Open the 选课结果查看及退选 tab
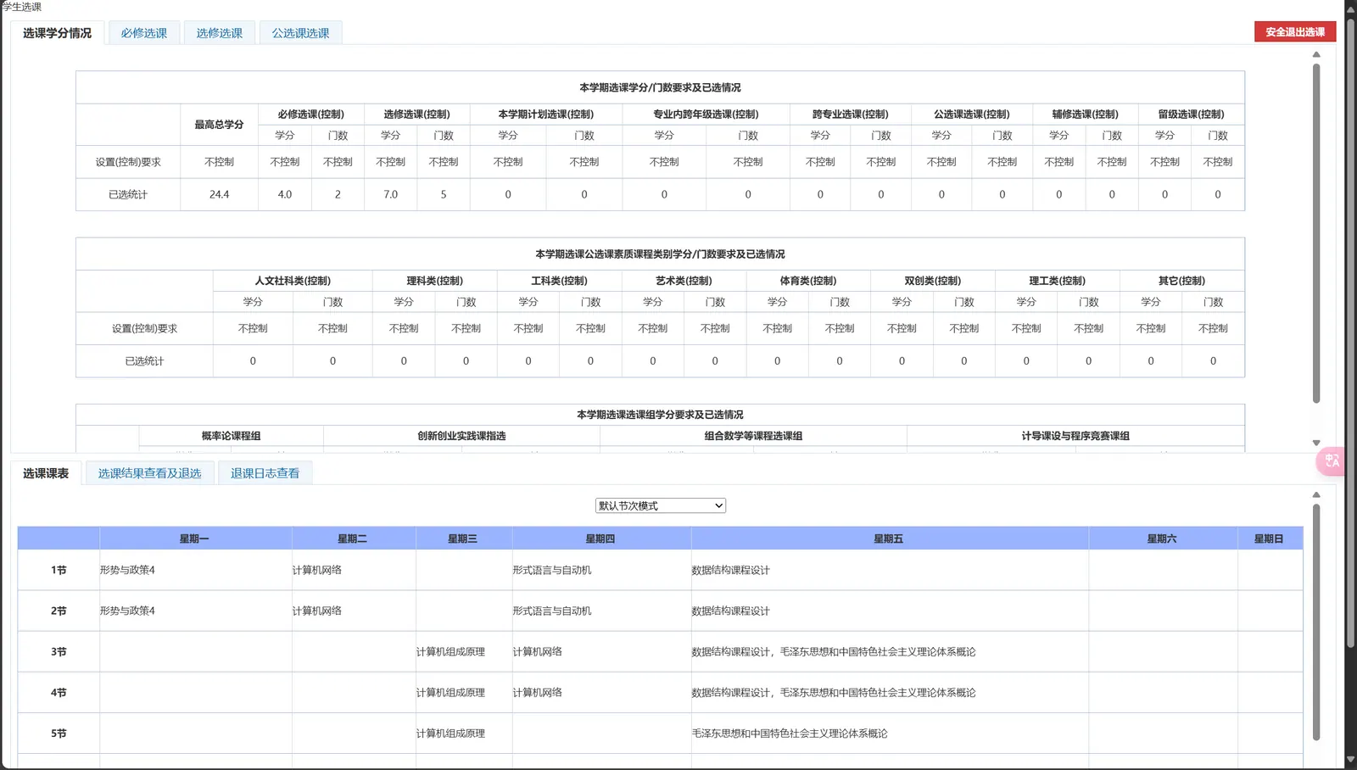Image resolution: width=1357 pixels, height=770 pixels. 149,473
